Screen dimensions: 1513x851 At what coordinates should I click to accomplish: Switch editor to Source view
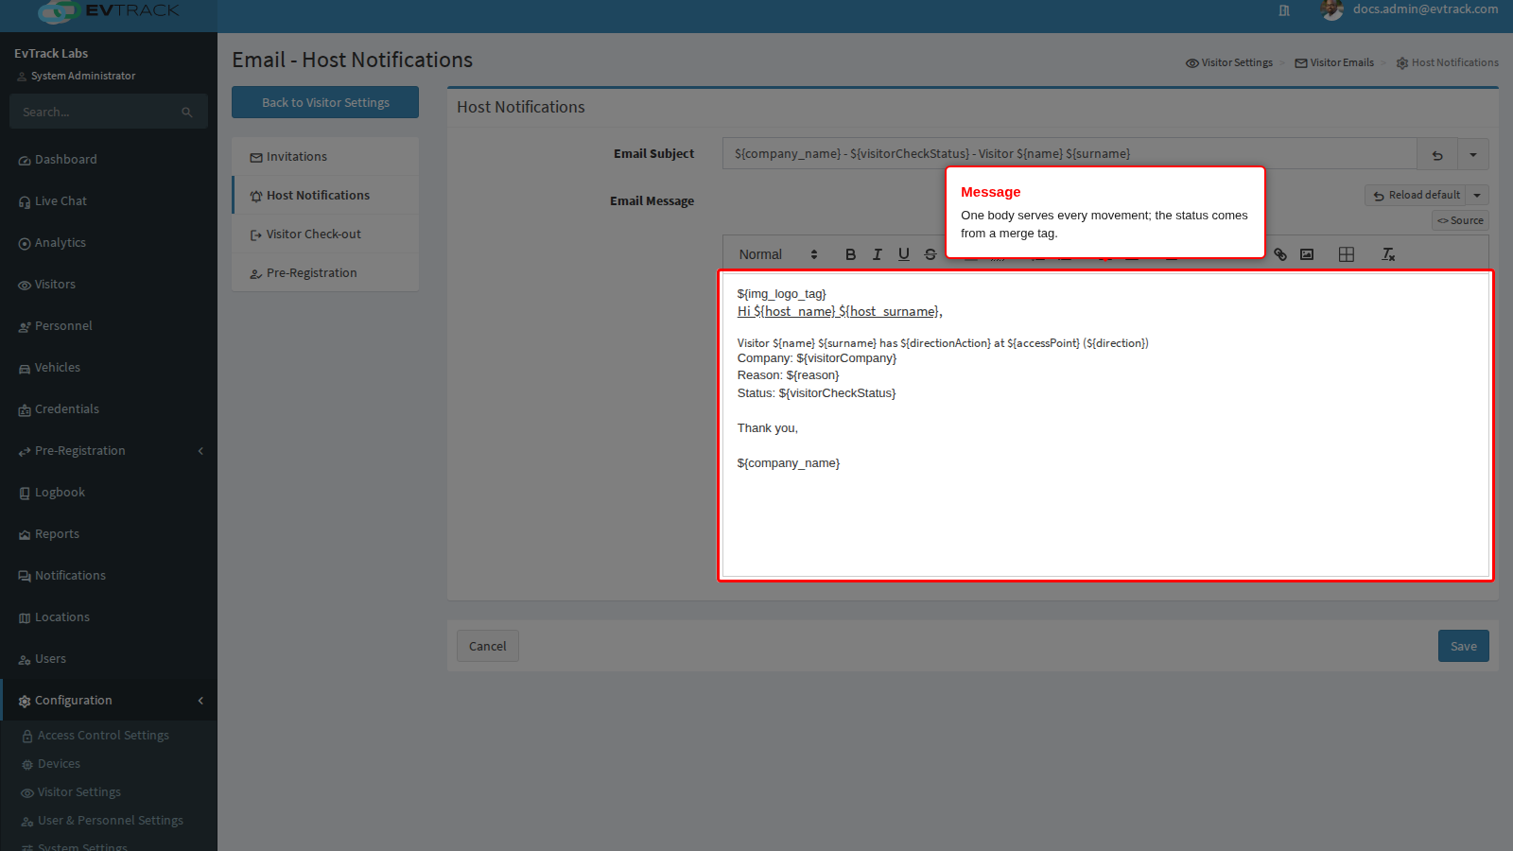pyautogui.click(x=1460, y=220)
